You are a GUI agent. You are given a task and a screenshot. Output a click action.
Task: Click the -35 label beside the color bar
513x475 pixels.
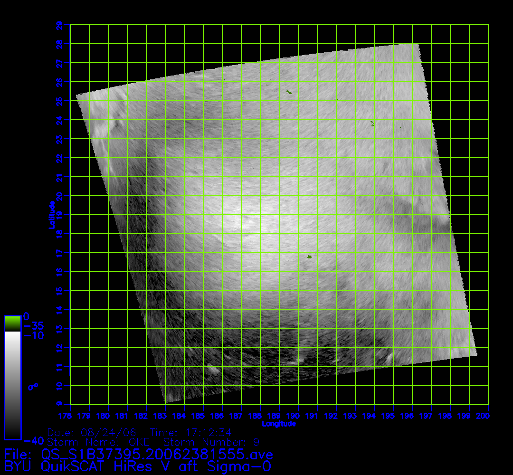pyautogui.click(x=34, y=326)
